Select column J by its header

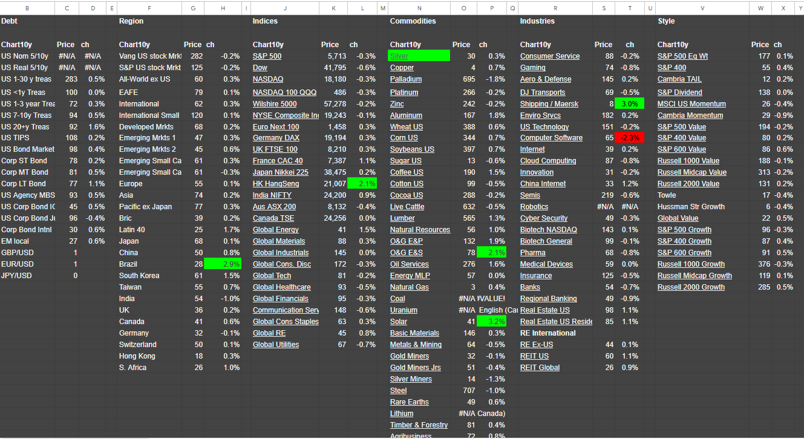pyautogui.click(x=285, y=8)
